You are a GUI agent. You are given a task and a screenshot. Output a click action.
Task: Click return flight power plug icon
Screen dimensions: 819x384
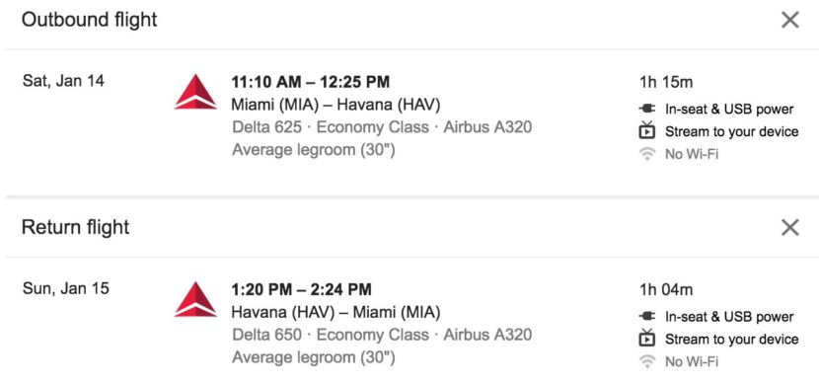[647, 316]
